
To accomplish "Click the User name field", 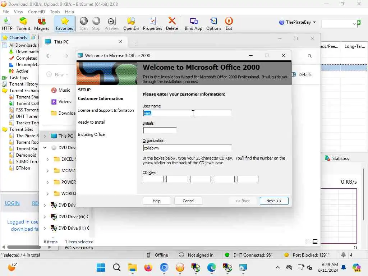I will tap(187, 113).
